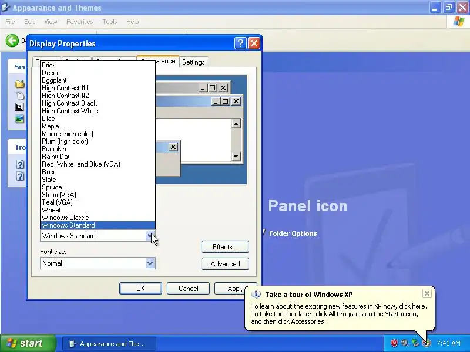Select the Slate color scheme

coord(98,180)
